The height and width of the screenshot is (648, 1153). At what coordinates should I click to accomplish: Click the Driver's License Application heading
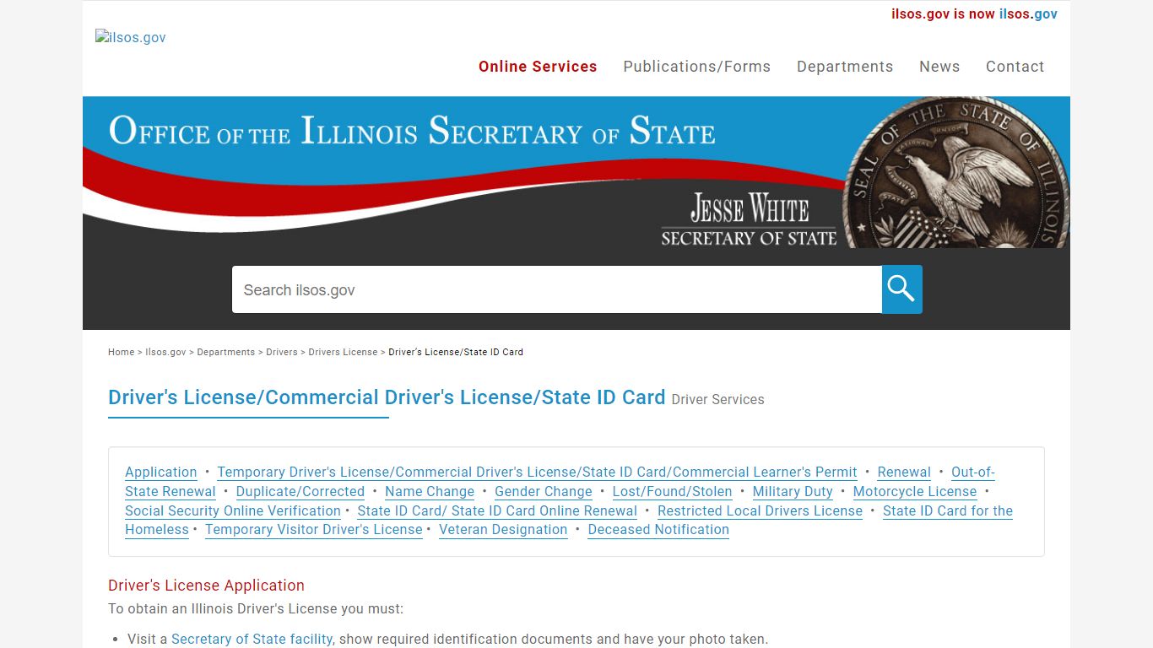206,586
